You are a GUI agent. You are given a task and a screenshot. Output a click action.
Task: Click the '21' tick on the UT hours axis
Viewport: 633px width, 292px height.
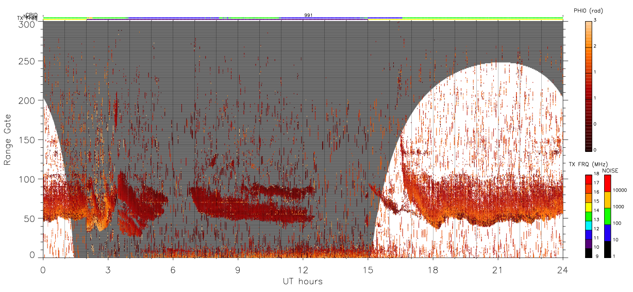[497, 269]
